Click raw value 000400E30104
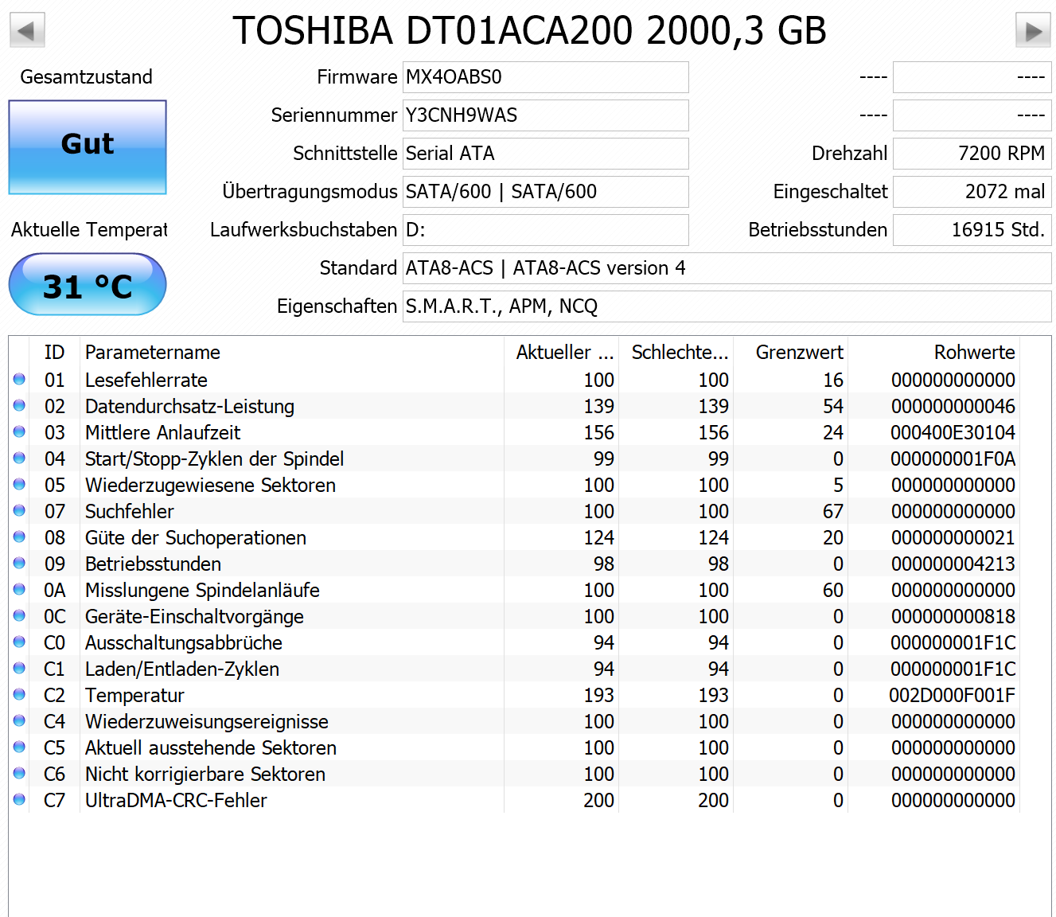Screen dimensions: 1056x917 tap(953, 432)
